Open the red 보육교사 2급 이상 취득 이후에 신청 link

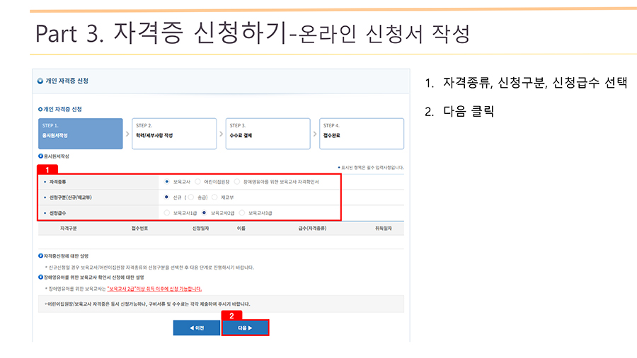[154, 289]
